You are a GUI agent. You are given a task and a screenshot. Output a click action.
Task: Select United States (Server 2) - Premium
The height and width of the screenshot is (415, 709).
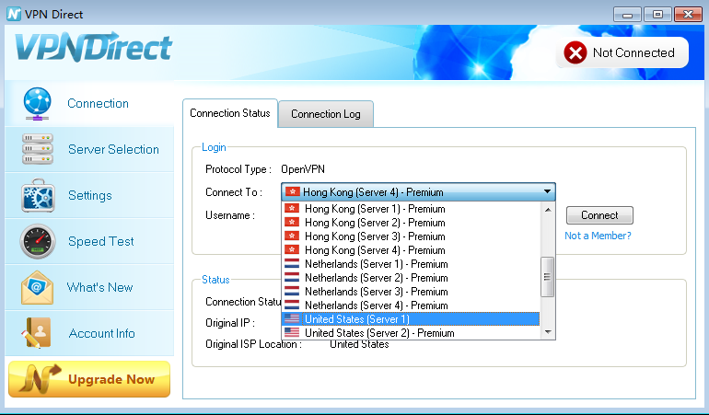(411, 333)
